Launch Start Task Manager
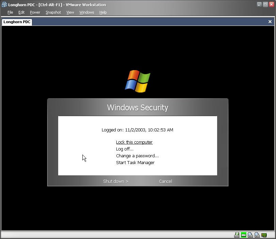 (135, 163)
